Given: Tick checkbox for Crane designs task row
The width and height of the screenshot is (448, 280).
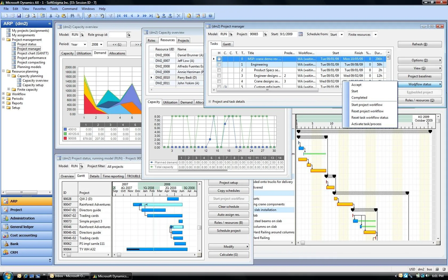Looking at the screenshot, I should click(x=219, y=81).
